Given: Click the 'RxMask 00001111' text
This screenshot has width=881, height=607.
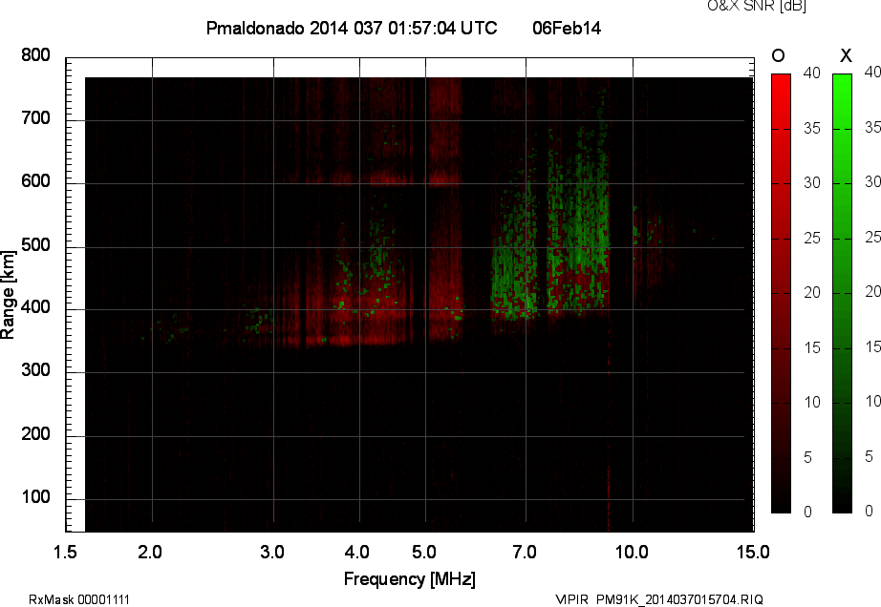Looking at the screenshot, I should pos(79,599).
